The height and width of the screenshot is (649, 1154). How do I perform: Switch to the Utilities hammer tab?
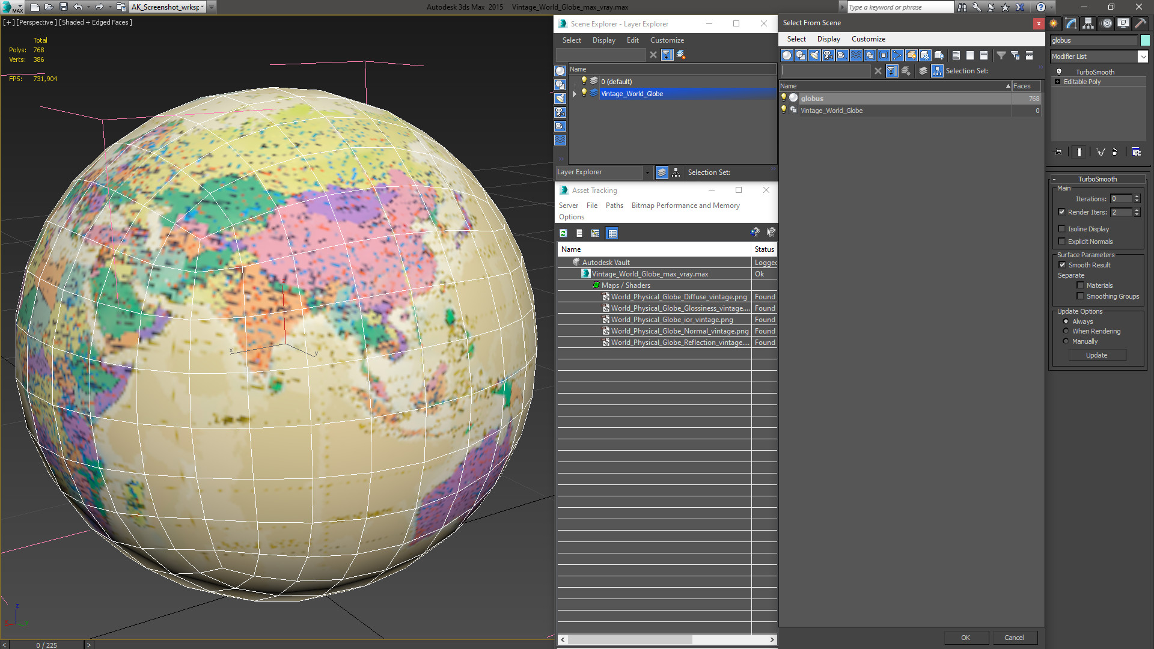point(1140,23)
